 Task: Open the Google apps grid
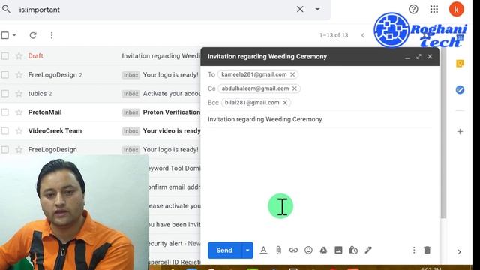coord(434,9)
